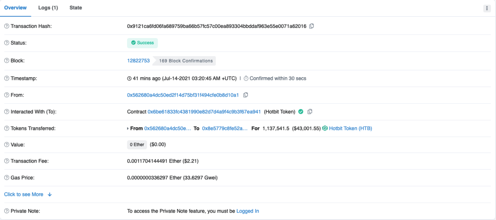
Task: Open the three-dot options menu
Action: tap(487, 8)
